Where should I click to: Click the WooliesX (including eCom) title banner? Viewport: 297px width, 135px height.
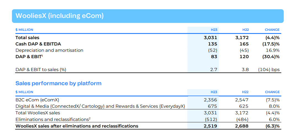tap(60, 16)
